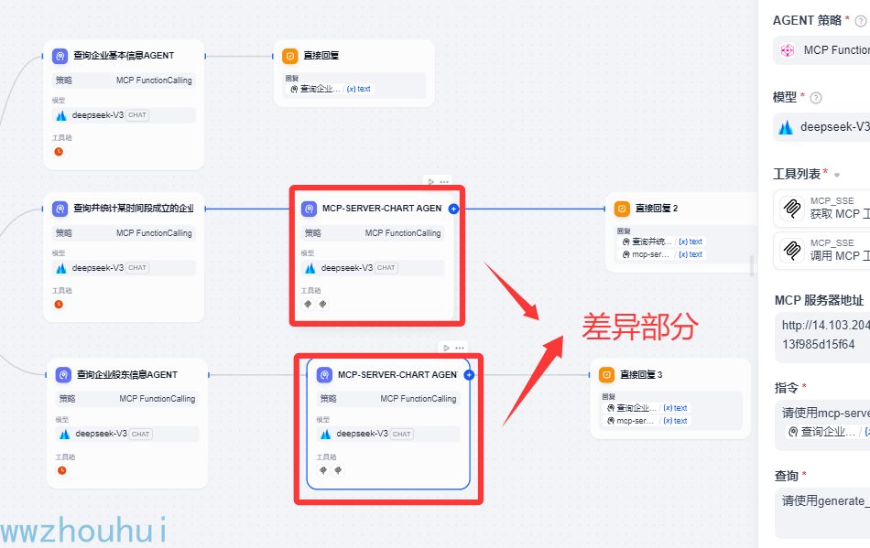Click second tool icon in unselected MCP-SERVER-CHART AGENT node
Screen dimensions: 870x548
click(322, 305)
